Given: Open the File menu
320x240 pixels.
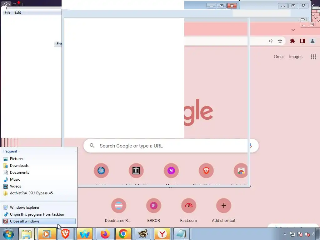Looking at the screenshot, I should [x=7, y=12].
